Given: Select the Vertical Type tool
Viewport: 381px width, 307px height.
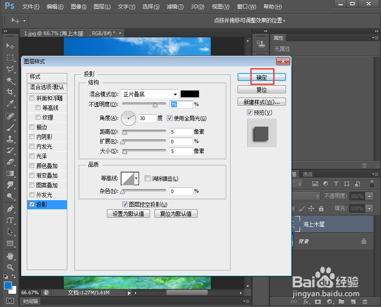Looking at the screenshot, I should coord(10,220).
